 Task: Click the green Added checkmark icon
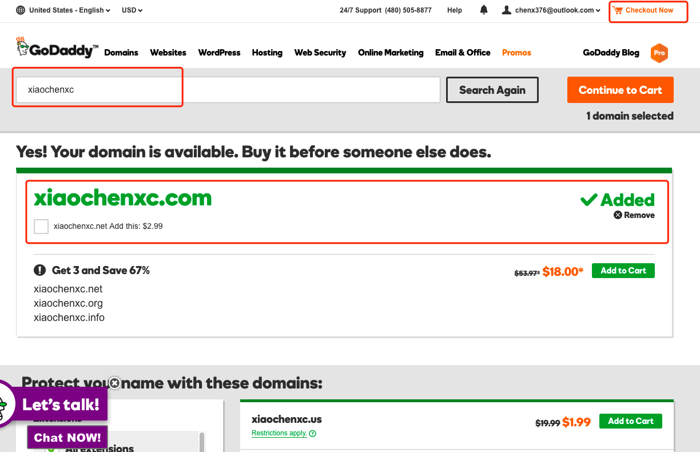588,200
